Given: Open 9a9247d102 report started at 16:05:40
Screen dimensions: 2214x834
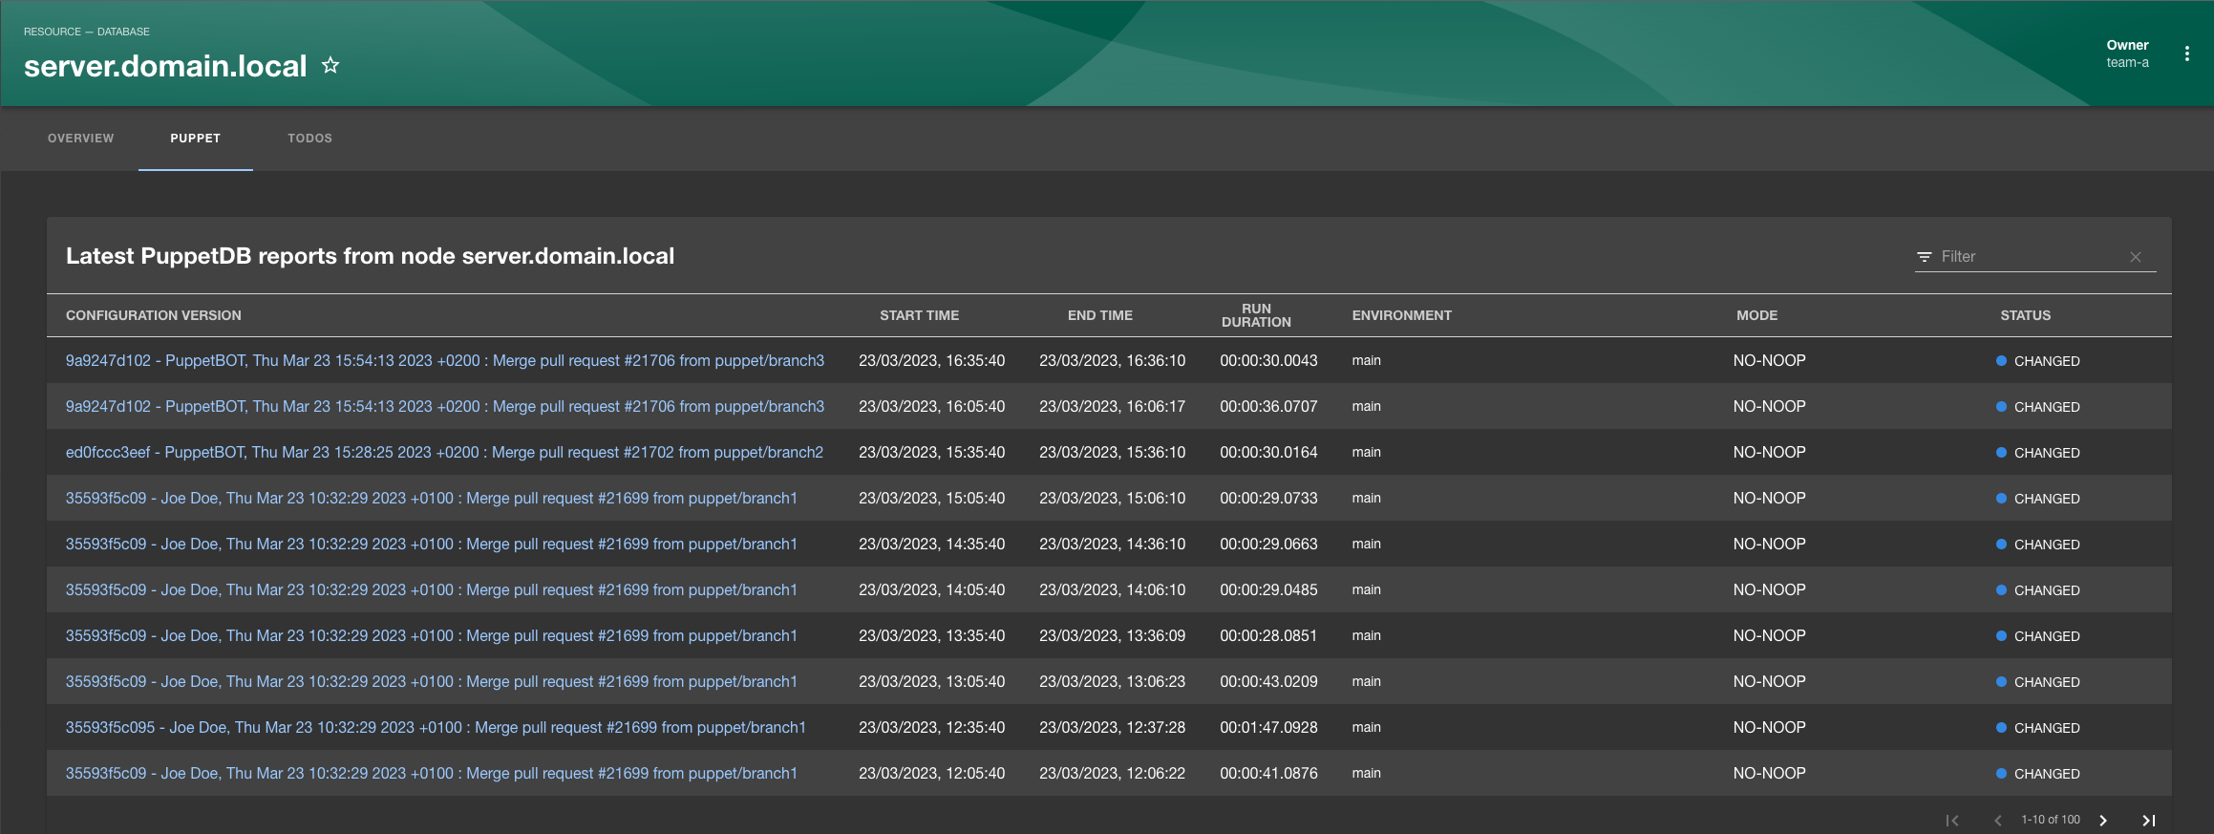Looking at the screenshot, I should click(x=445, y=406).
